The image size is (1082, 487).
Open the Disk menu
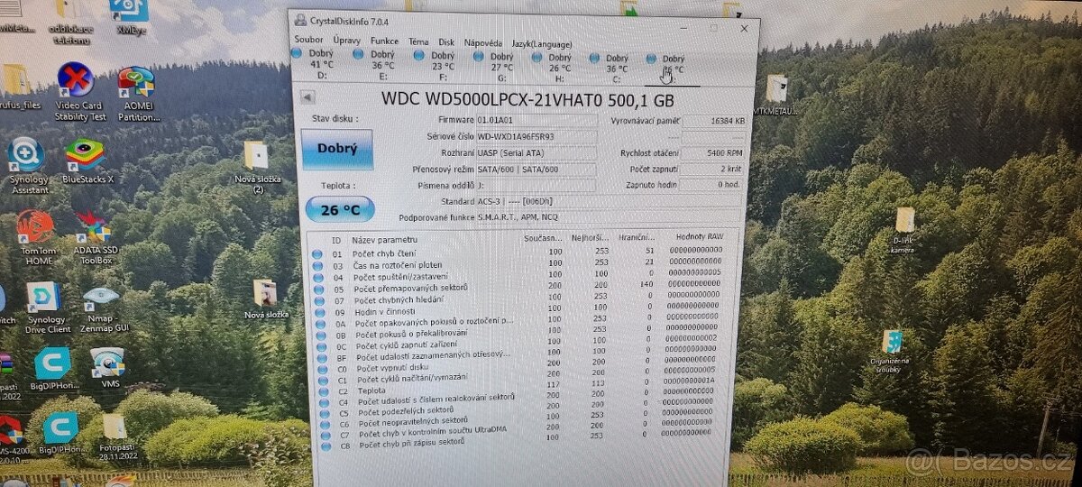point(446,41)
